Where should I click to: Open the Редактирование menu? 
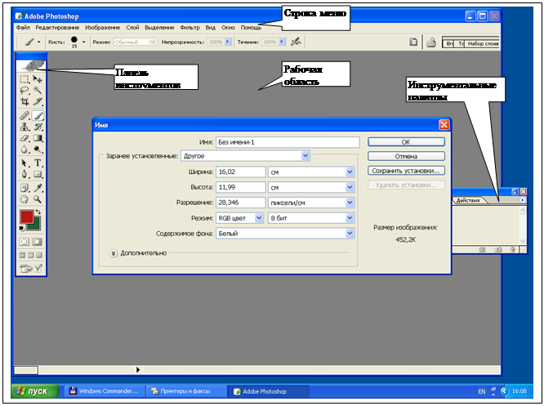[x=57, y=28]
